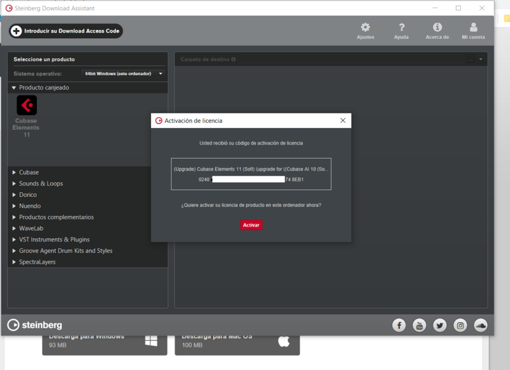Viewport: 510px width, 370px height.
Task: Expand the Nuendo category
Action: tap(14, 206)
